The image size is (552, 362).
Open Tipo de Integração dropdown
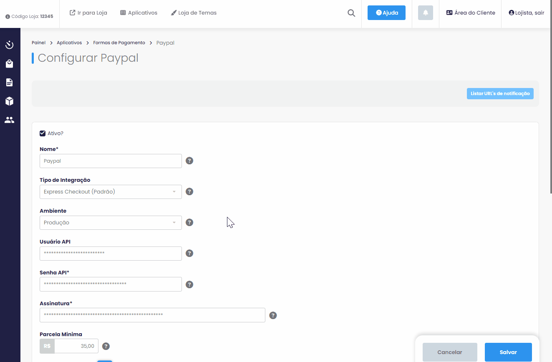(x=111, y=192)
